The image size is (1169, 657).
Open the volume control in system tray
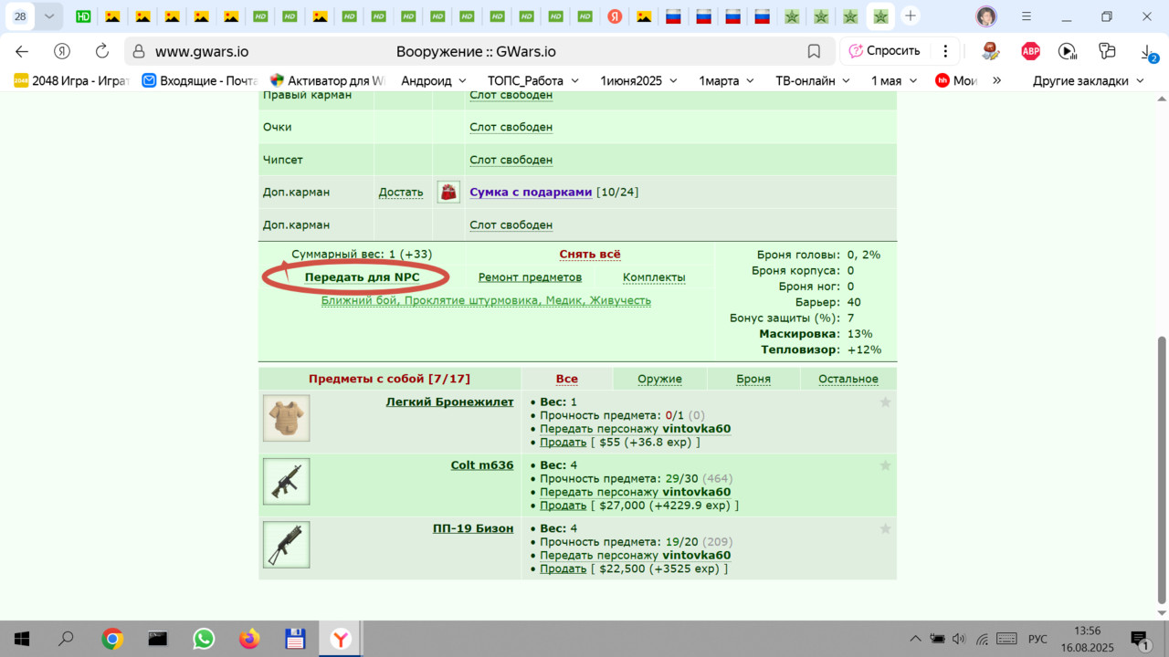pyautogui.click(x=959, y=639)
